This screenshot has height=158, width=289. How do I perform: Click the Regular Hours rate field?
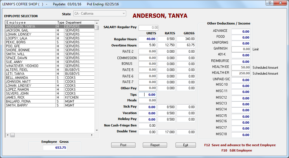click(167, 39)
